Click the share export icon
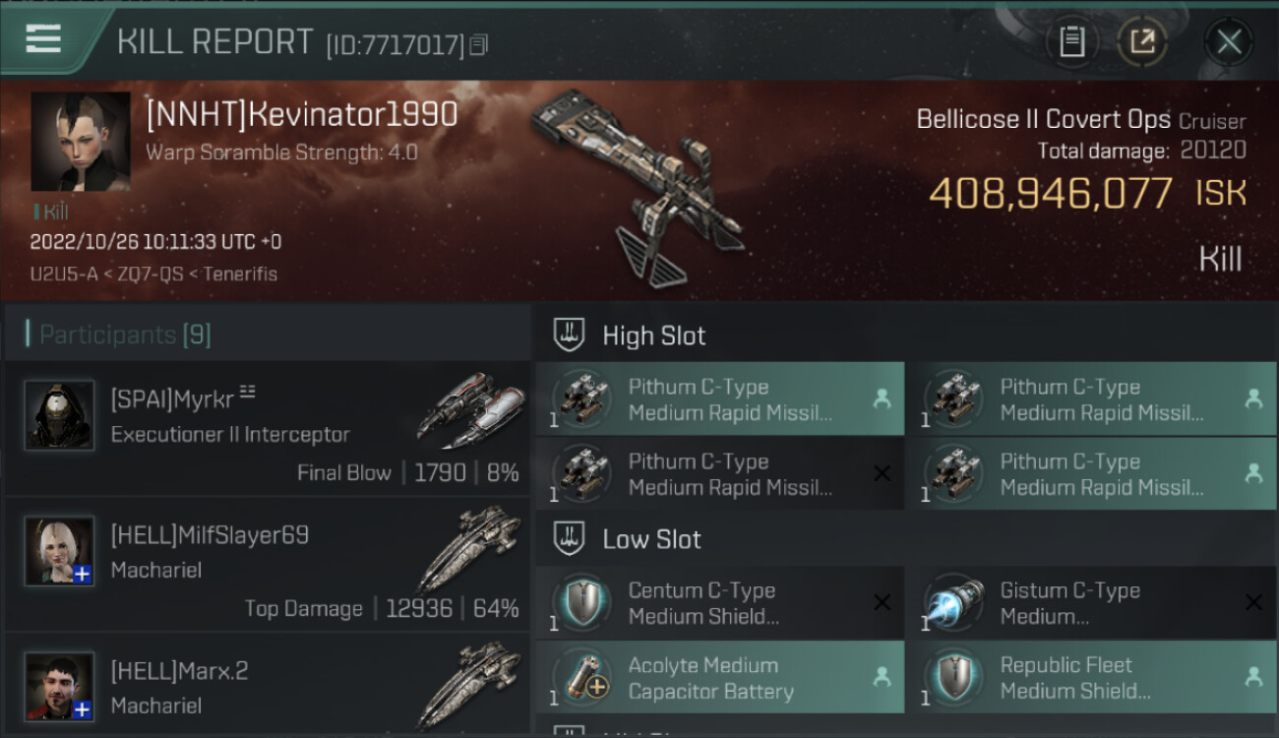 pos(1142,41)
